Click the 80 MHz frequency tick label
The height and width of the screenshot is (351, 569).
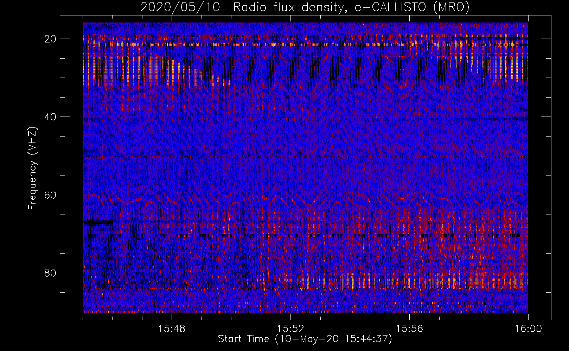pos(51,273)
